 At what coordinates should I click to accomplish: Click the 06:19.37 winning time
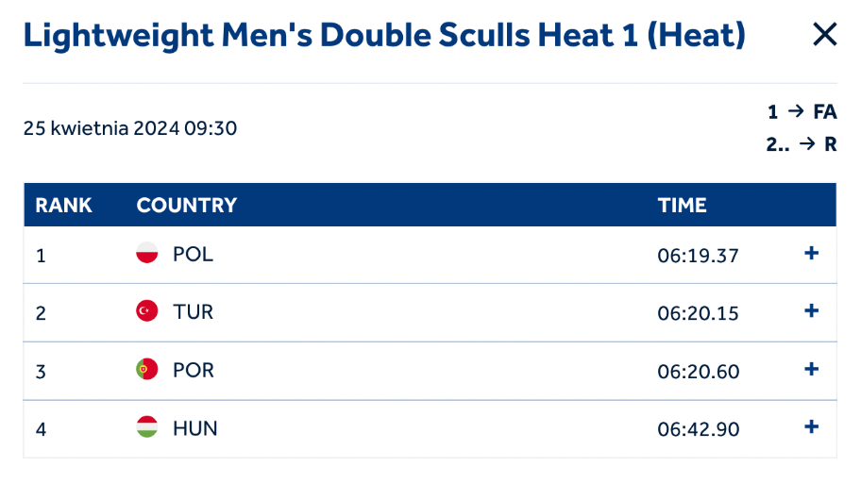pos(698,256)
